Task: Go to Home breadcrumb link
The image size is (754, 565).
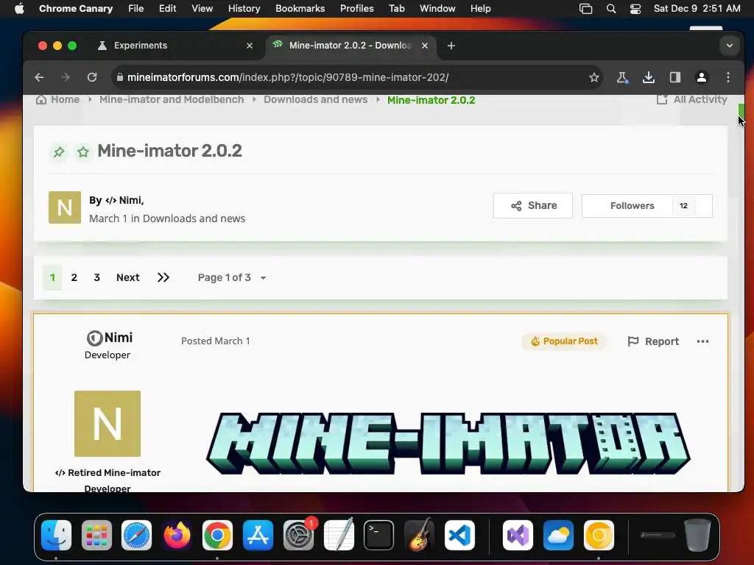Action: (57, 99)
